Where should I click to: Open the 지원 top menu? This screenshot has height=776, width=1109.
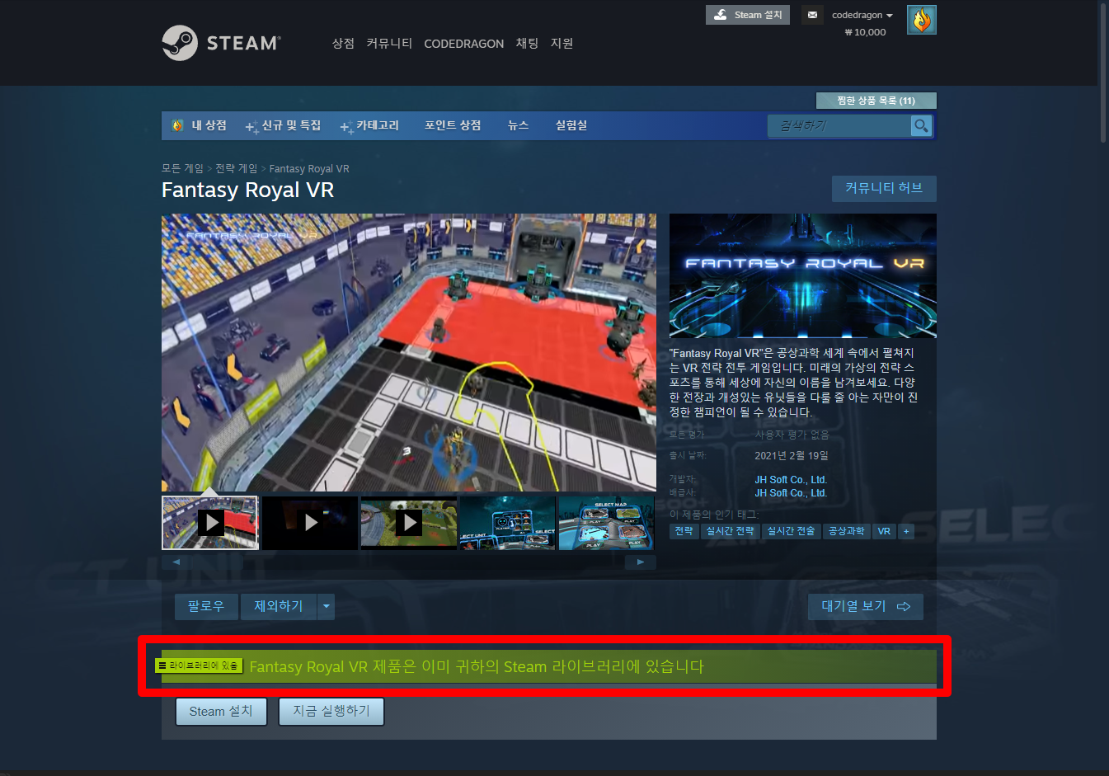point(562,44)
